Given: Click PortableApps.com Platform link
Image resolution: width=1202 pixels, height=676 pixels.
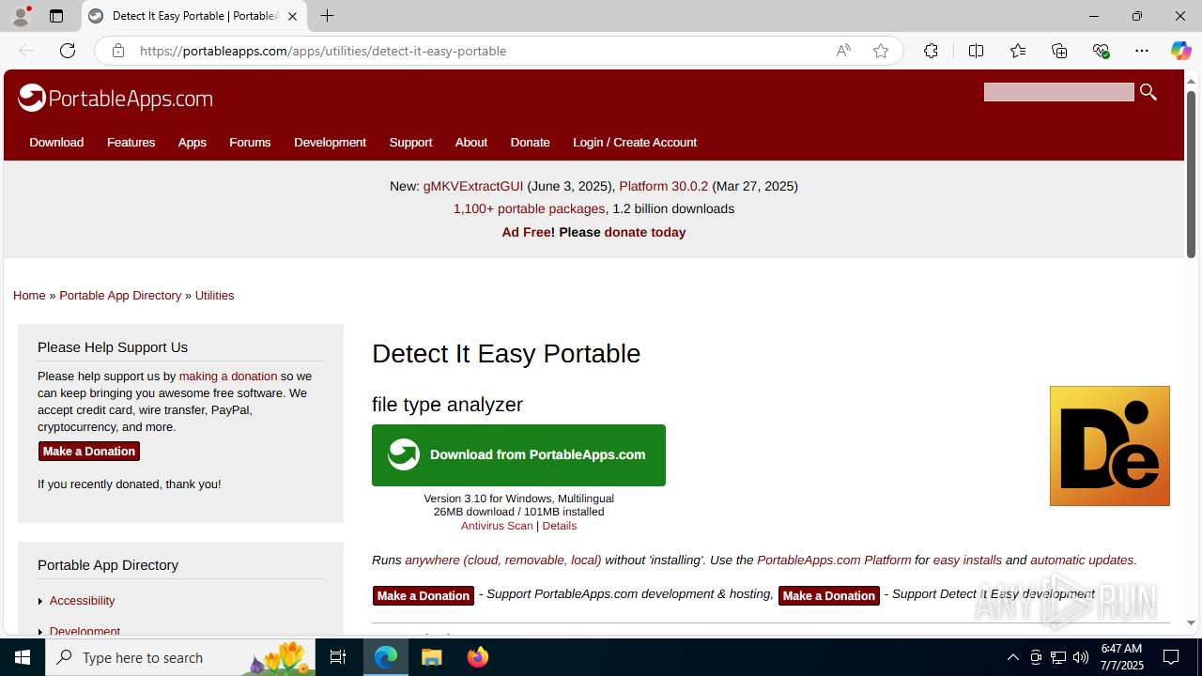Looking at the screenshot, I should pos(834,560).
